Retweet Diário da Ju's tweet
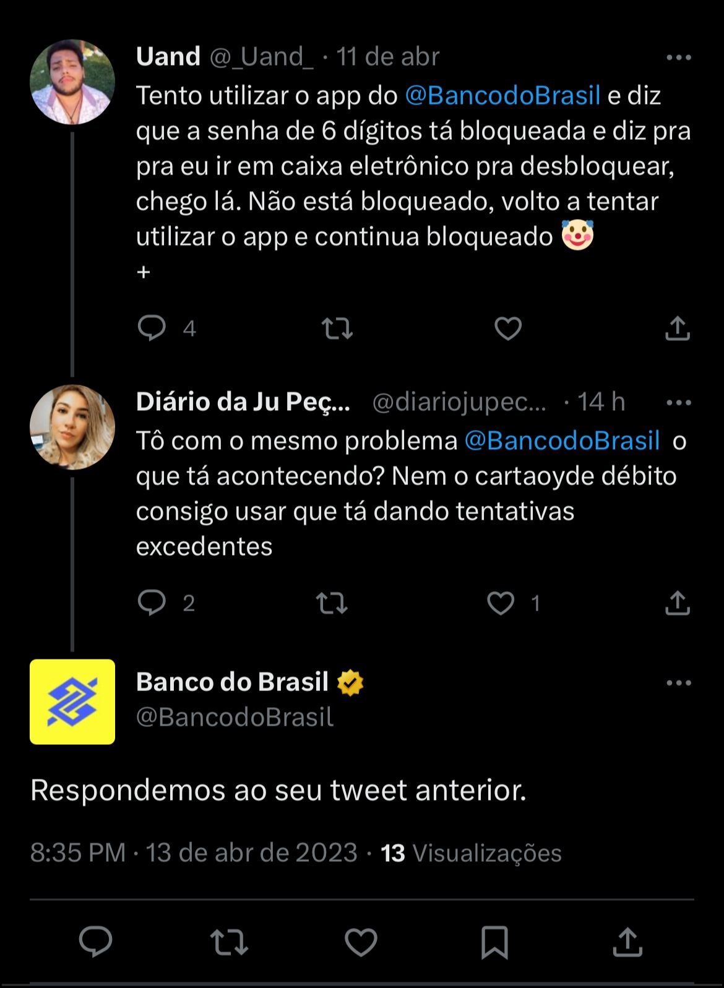Screen dimensions: 724x988 (332, 603)
